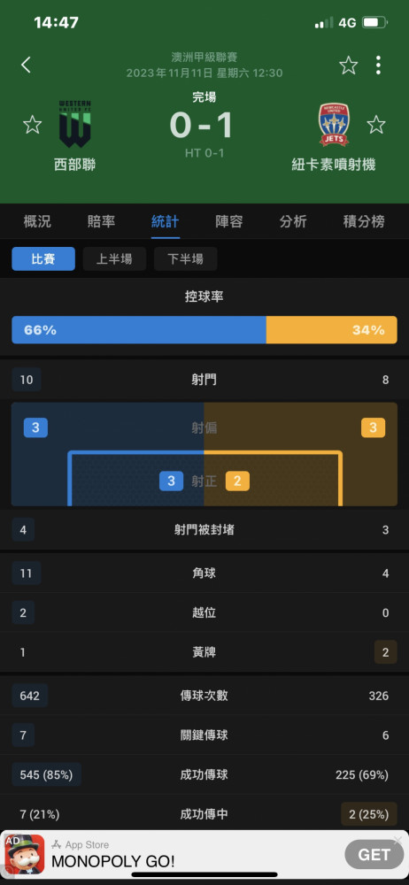Select the 下半場 filter button
The height and width of the screenshot is (885, 409).
click(185, 259)
